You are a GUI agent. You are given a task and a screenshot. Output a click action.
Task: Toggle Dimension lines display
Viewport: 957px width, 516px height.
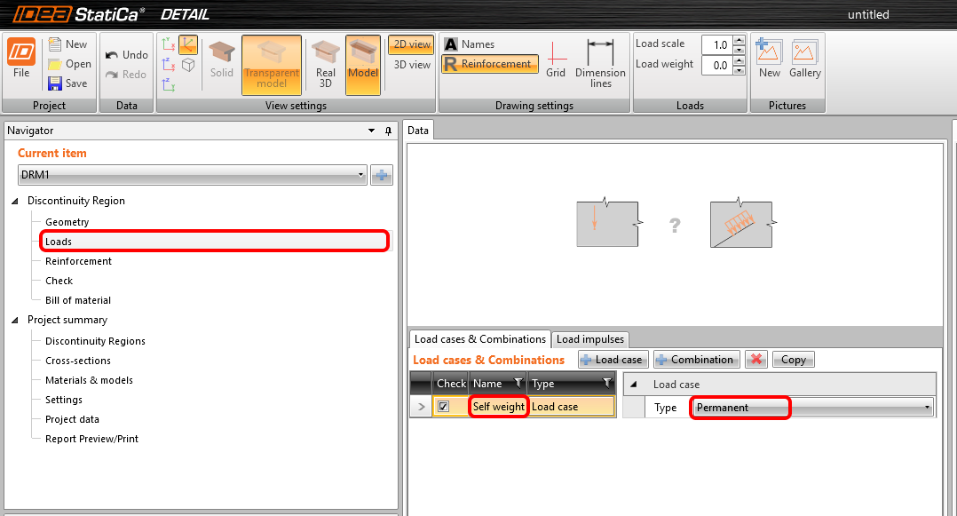600,64
